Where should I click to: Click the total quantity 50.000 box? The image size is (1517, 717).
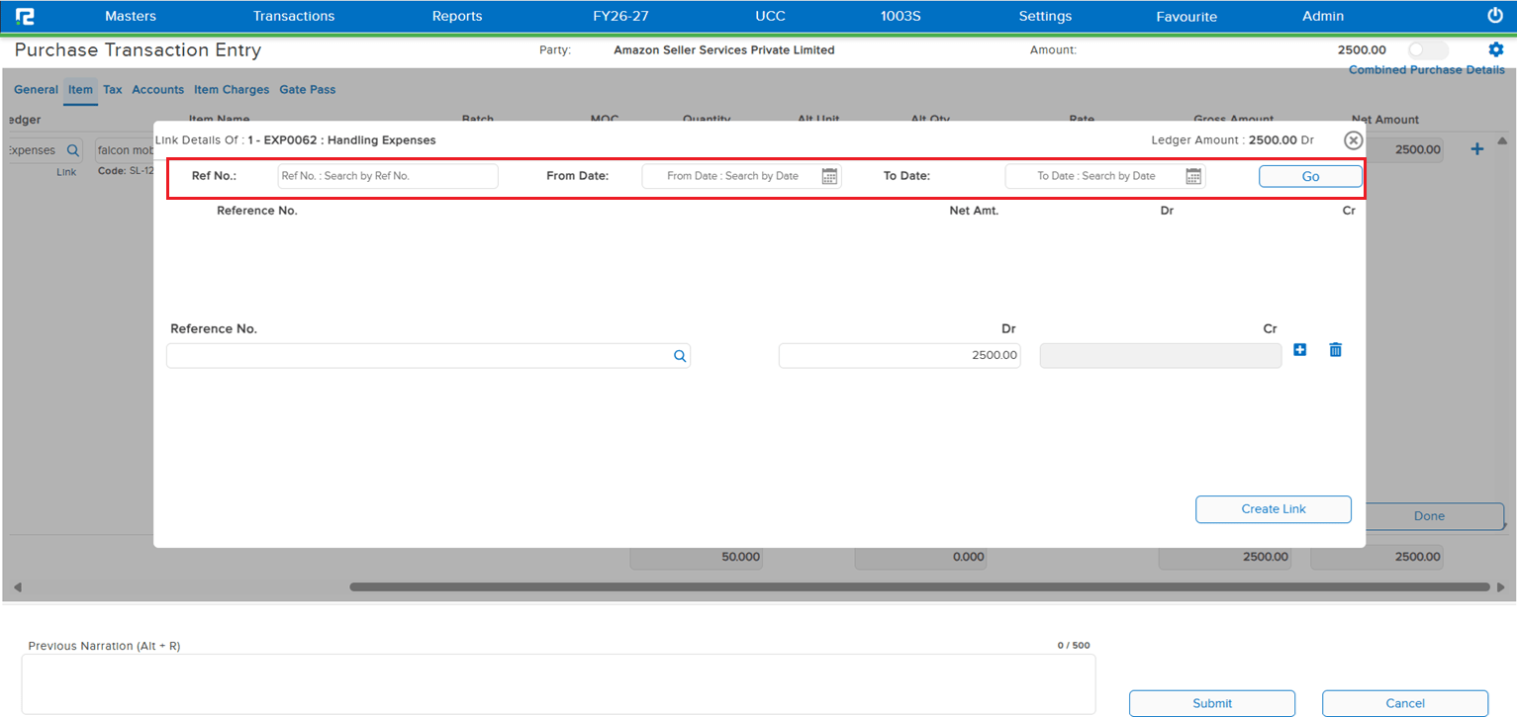(x=697, y=558)
